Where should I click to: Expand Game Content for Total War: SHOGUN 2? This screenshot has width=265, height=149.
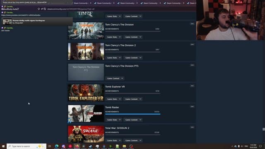[x=133, y=140]
